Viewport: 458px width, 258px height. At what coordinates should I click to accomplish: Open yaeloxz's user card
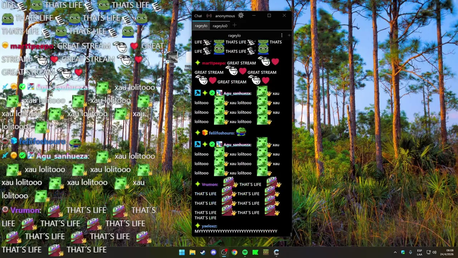pyautogui.click(x=209, y=226)
